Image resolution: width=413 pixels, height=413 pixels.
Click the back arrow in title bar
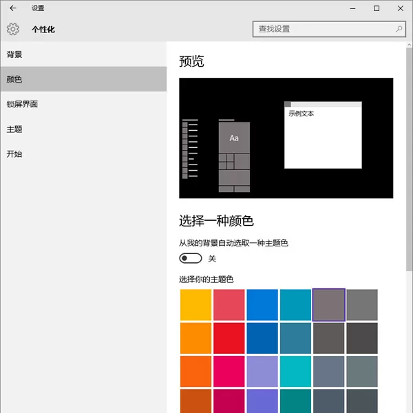coord(12,8)
